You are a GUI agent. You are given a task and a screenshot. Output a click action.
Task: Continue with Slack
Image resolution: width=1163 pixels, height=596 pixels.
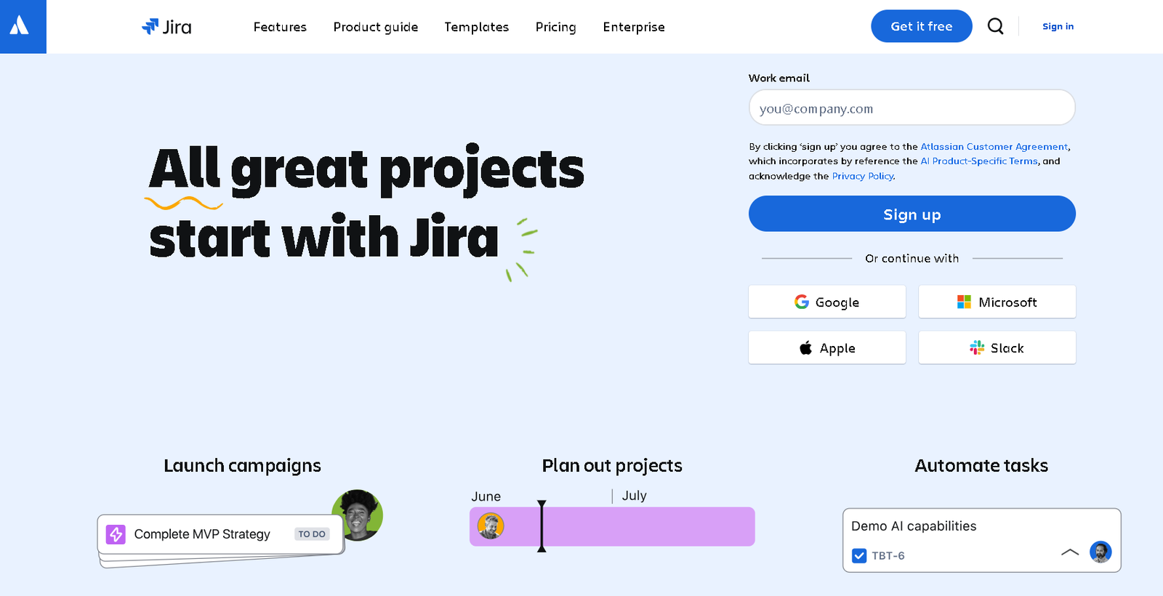997,347
